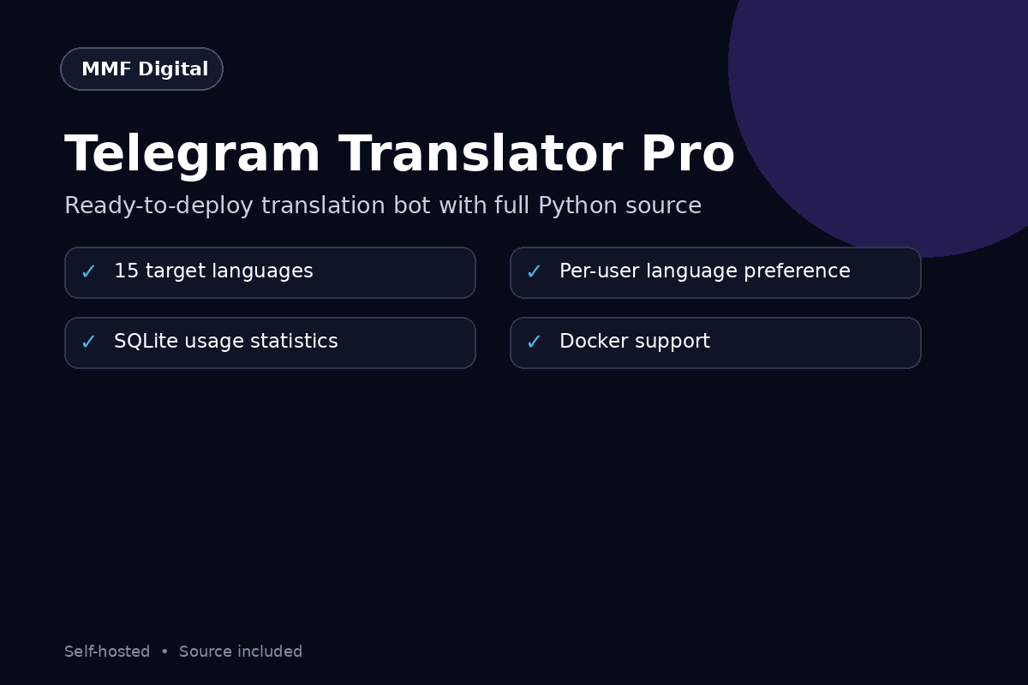Select the 15 target languages card

(270, 272)
